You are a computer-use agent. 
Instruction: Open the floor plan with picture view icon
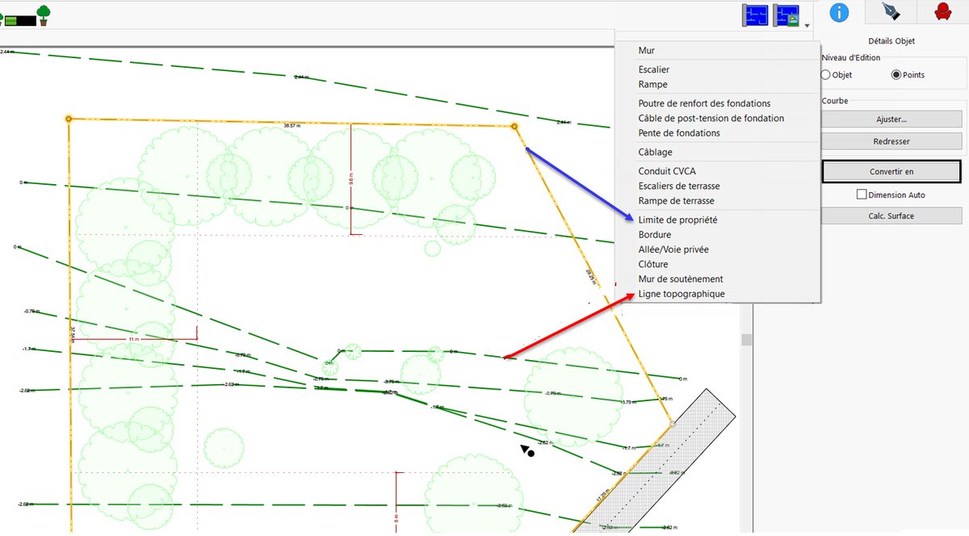(x=786, y=15)
